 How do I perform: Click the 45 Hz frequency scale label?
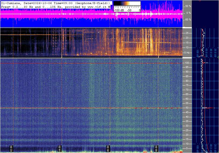point(187,112)
